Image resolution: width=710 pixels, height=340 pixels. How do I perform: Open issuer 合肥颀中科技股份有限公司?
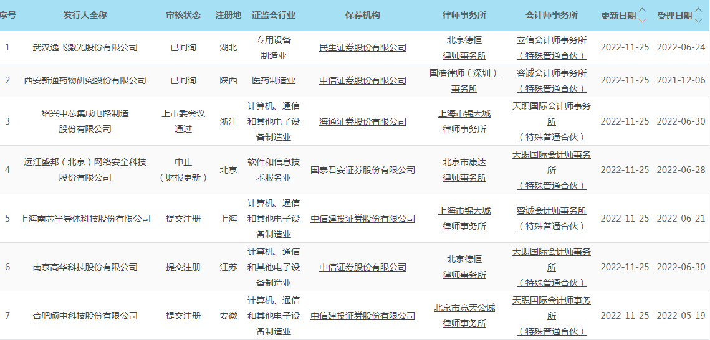(85, 316)
